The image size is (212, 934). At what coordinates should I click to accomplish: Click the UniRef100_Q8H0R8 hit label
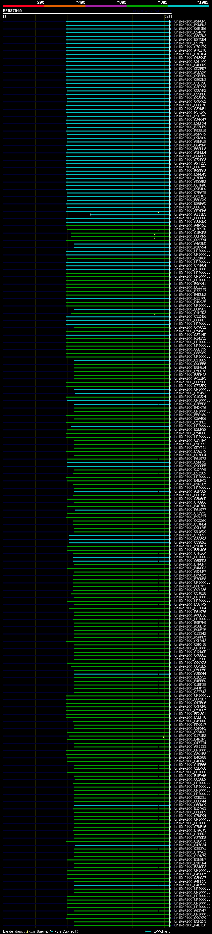point(190,218)
